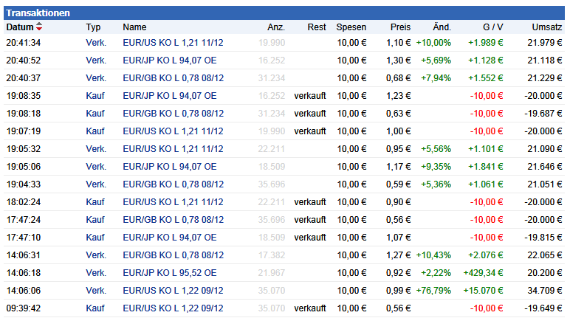Viewport: 570px width, 318px height.
Task: Select the price 1,27 €
Action: tap(398, 255)
